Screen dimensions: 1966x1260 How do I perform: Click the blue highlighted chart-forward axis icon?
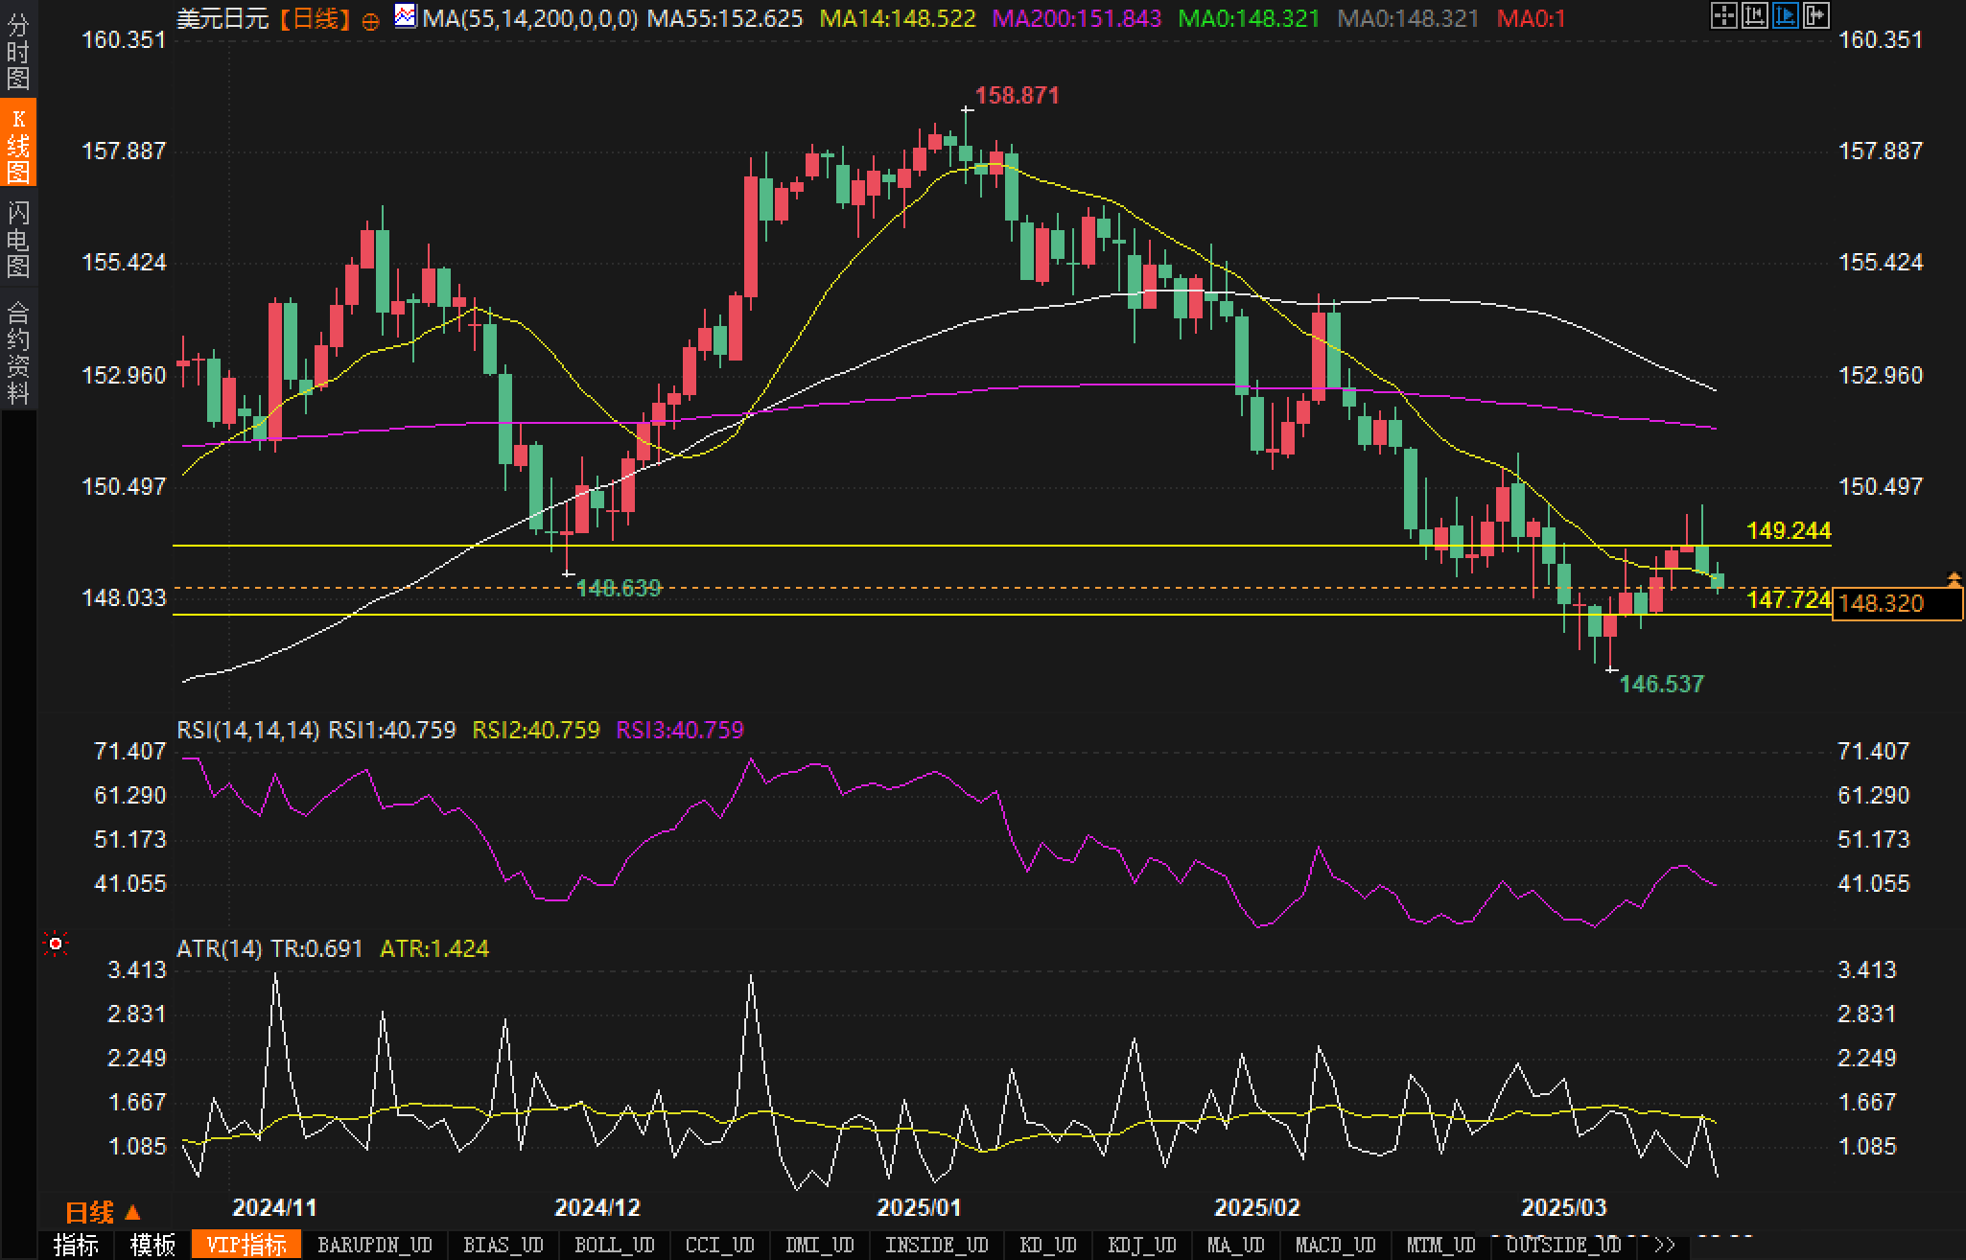click(1786, 15)
